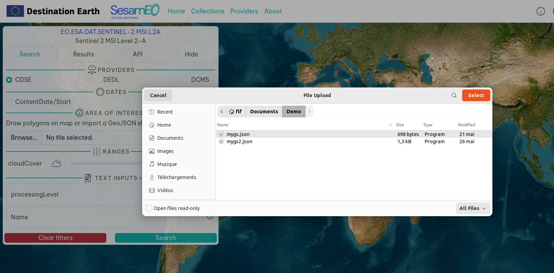Open the All Files filter dropdown

[x=473, y=208]
